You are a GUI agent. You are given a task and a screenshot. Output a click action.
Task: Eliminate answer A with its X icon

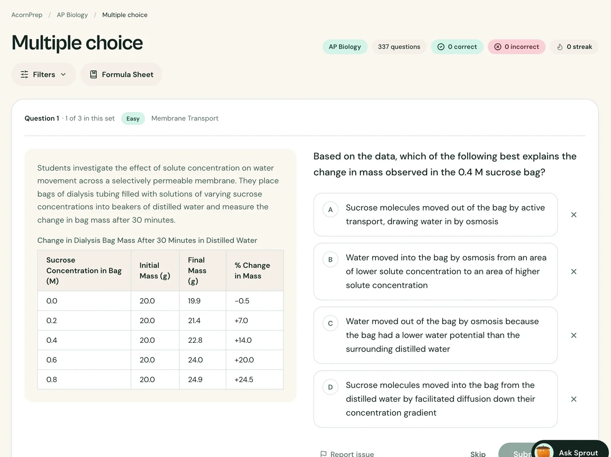pyautogui.click(x=573, y=215)
